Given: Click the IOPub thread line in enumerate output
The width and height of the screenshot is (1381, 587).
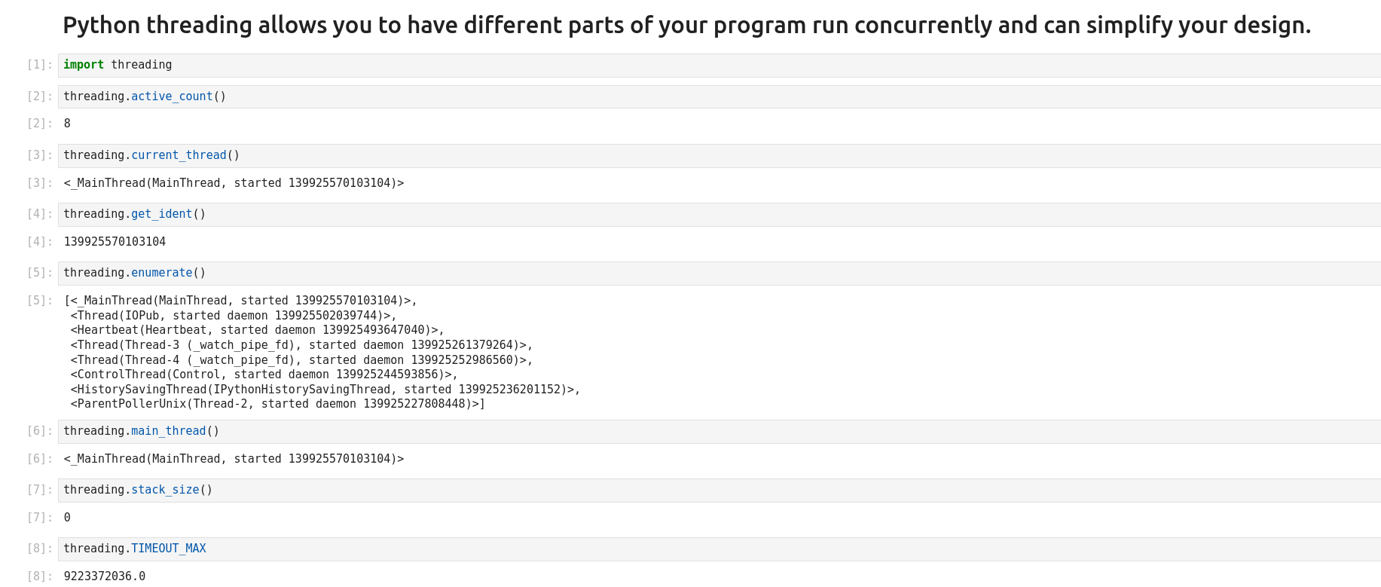Looking at the screenshot, I should [234, 316].
